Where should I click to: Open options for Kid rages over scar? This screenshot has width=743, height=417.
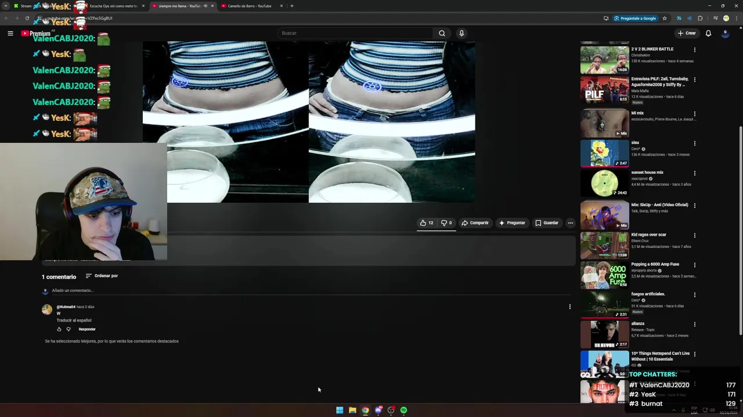(x=694, y=236)
